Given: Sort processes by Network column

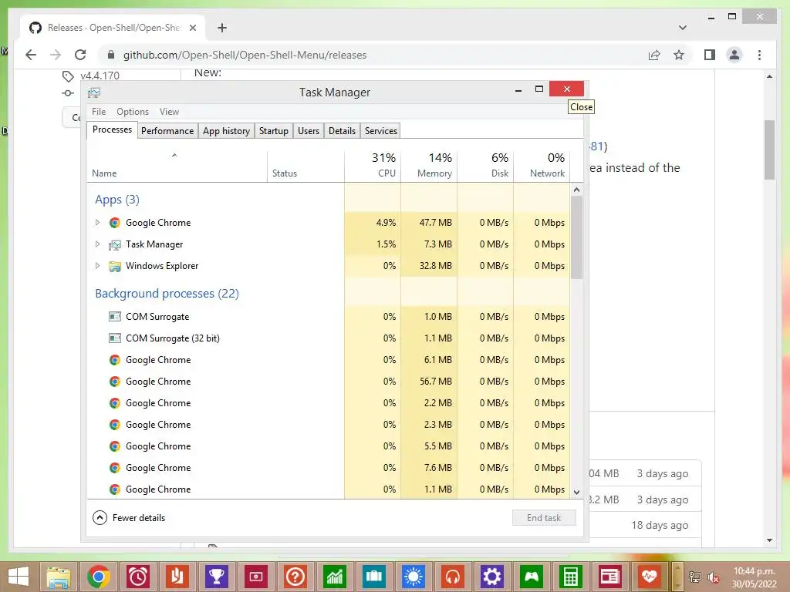Looking at the screenshot, I should coord(542,165).
